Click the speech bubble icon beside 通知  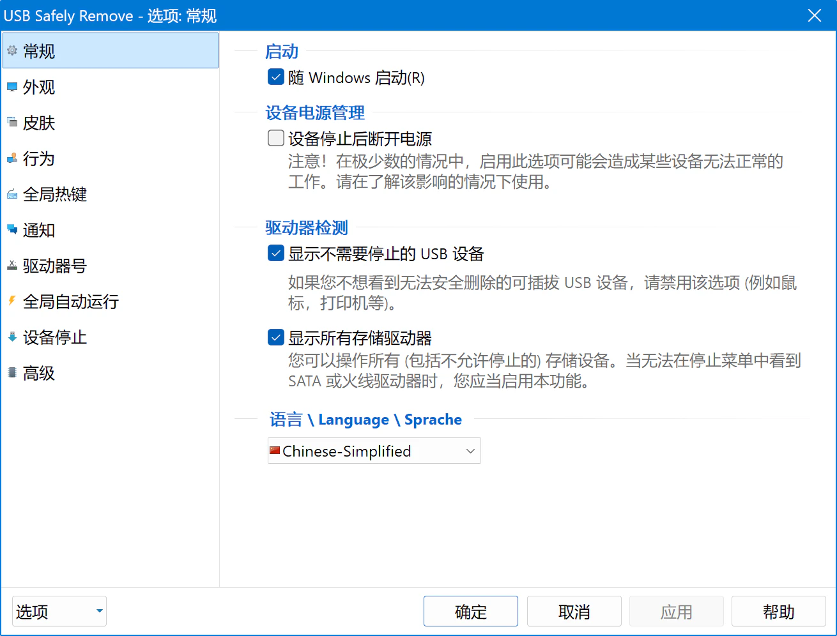coord(12,229)
